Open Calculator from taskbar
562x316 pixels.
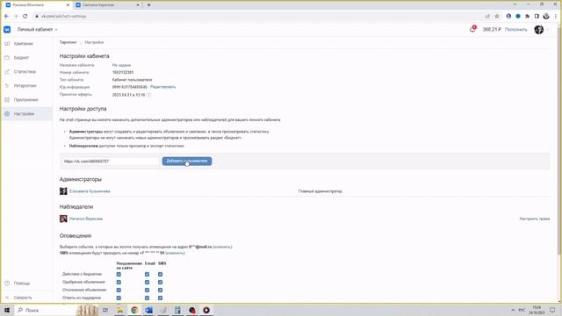point(177,310)
